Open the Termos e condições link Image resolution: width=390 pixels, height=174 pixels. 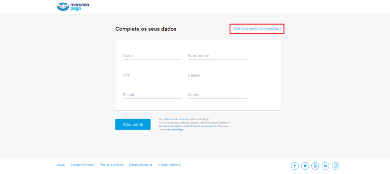[170, 126]
